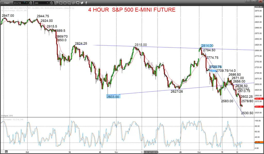Click the symbol link chain icon
264x154 pixels.
[x=73, y=3]
